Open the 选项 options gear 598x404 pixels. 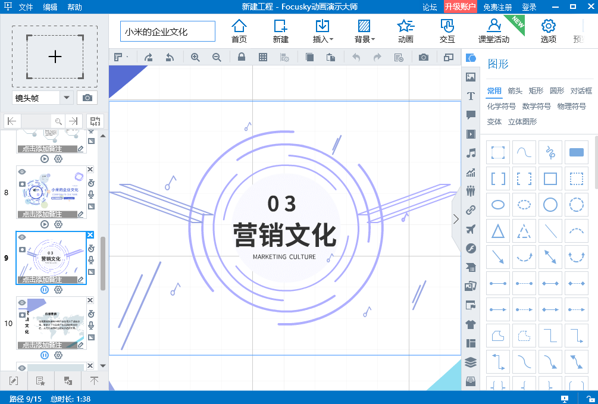click(549, 32)
